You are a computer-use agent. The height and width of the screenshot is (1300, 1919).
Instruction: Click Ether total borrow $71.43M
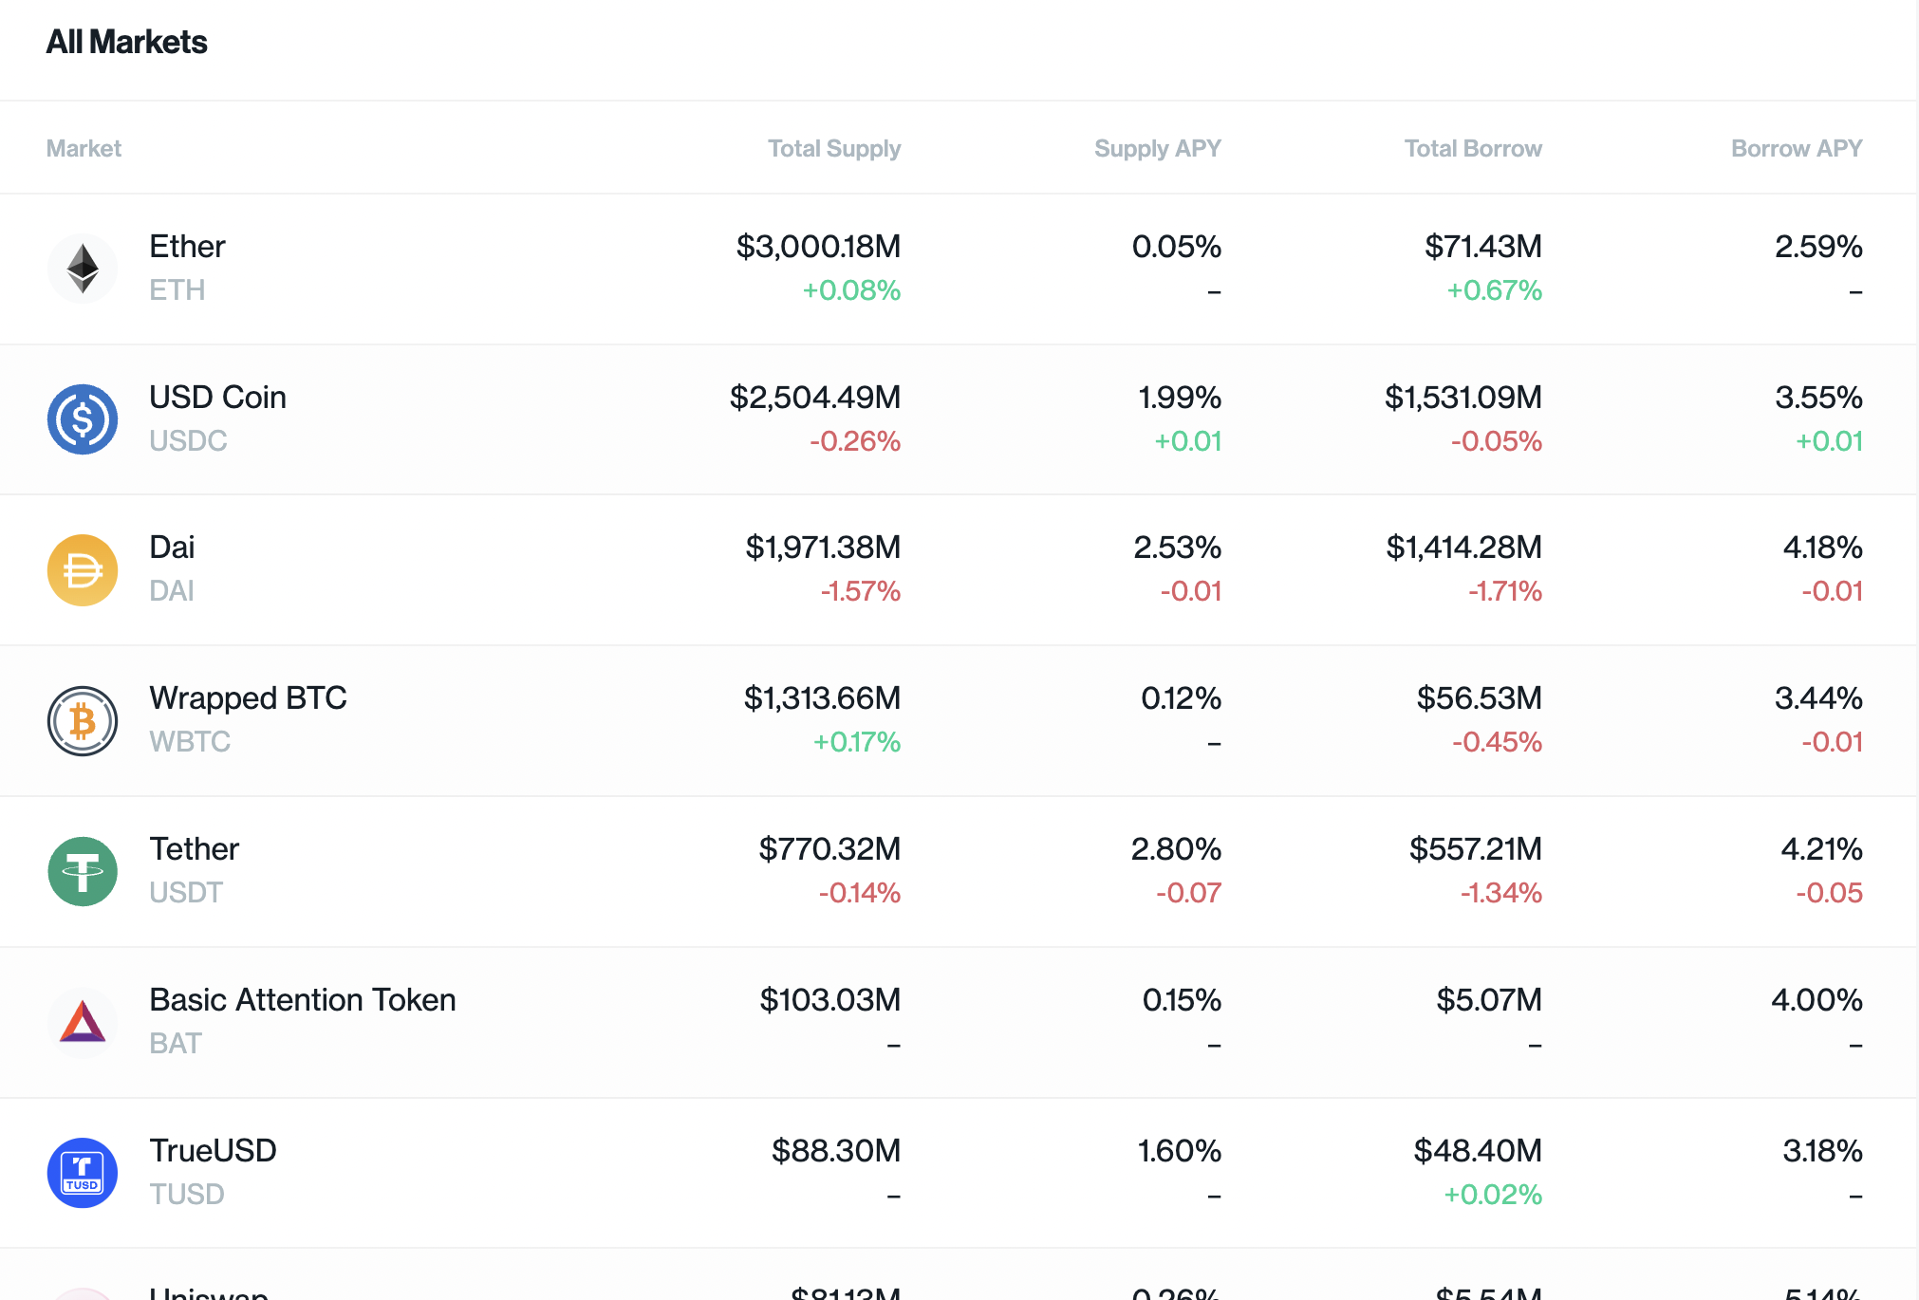coord(1483,247)
